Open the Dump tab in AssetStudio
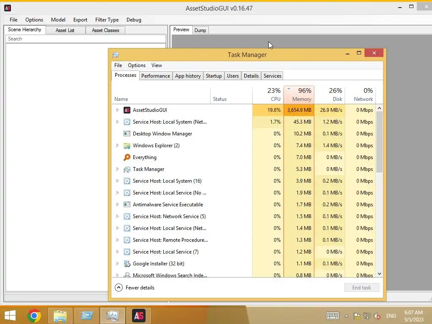The height and width of the screenshot is (324, 432). coord(200,30)
